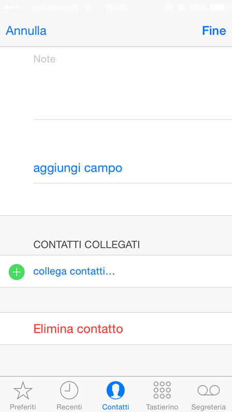232x412 pixels.
Task: Tap the 15:03 clock in status bar
Action: (115, 8)
